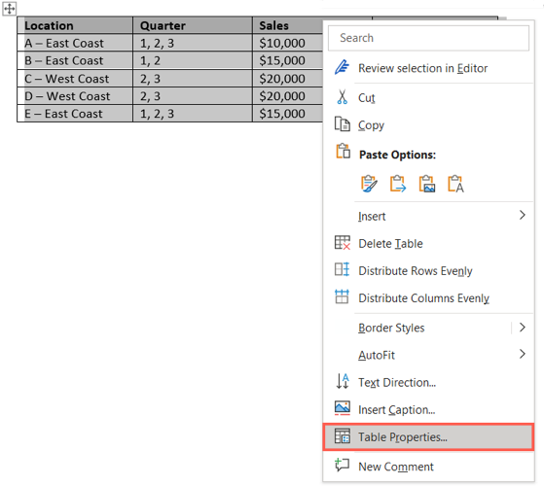Click the New Comment icon
This screenshot has height=486, width=544.
[343, 466]
